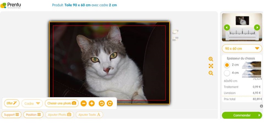Select the 2 cm frame thickness
The image size is (264, 125).
pos(227,65)
